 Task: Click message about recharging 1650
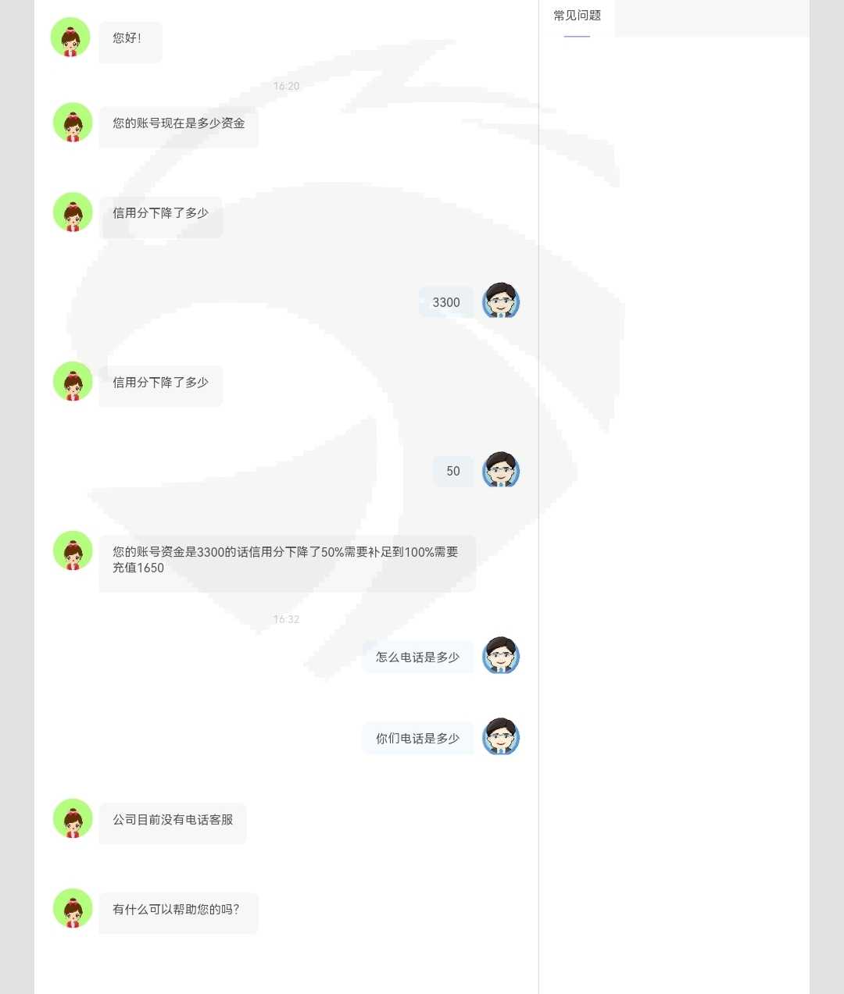(x=287, y=563)
